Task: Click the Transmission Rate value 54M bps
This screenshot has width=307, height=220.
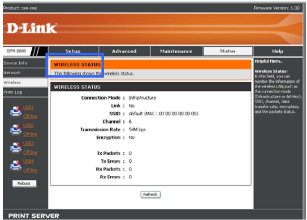Action: coord(137,129)
